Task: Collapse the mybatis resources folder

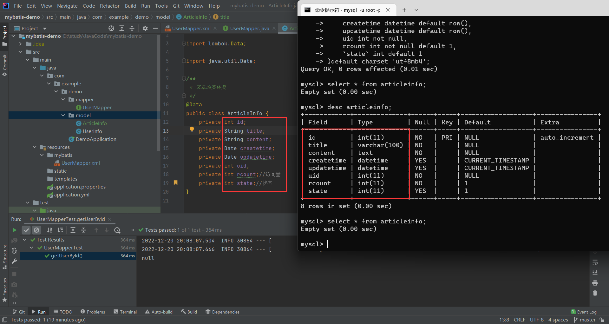Action: click(42, 155)
